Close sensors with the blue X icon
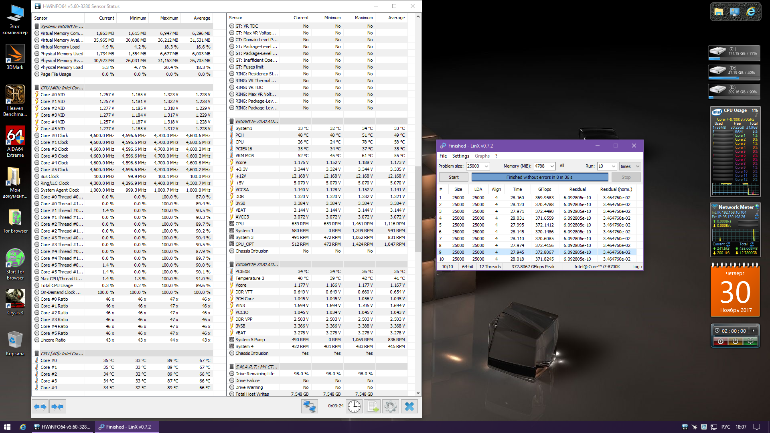This screenshot has height=433, width=770. [409, 407]
